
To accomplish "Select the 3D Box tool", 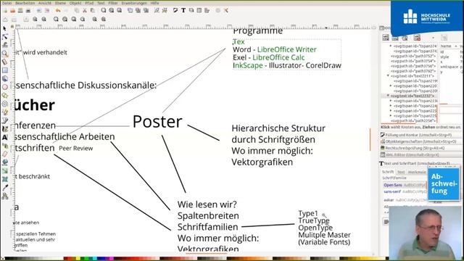I will tap(5, 78).
